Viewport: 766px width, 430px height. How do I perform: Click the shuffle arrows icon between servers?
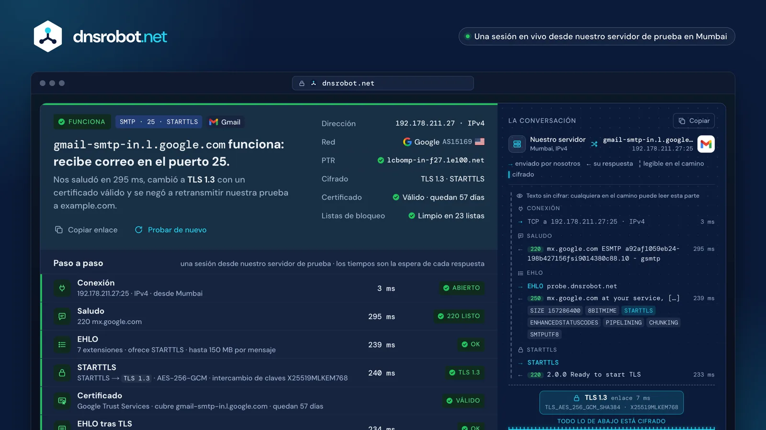594,144
